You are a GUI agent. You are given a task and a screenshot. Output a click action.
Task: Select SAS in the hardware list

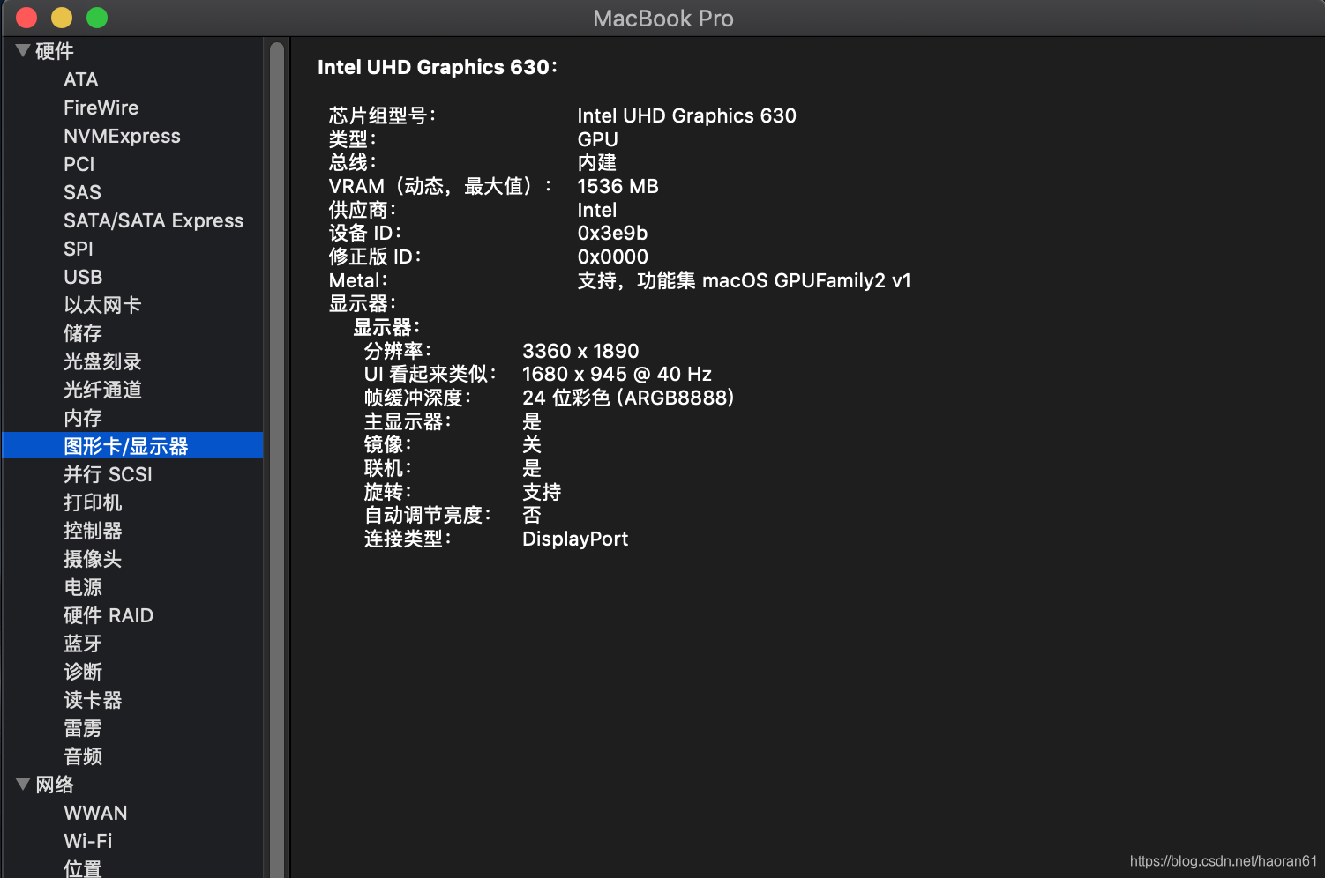click(x=83, y=192)
